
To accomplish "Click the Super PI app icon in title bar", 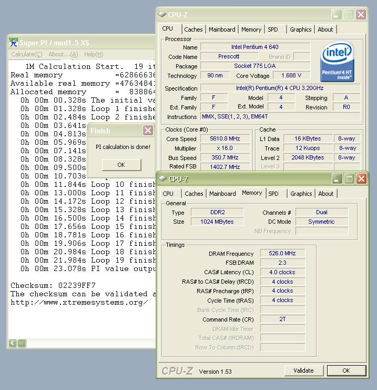I will [x=14, y=42].
